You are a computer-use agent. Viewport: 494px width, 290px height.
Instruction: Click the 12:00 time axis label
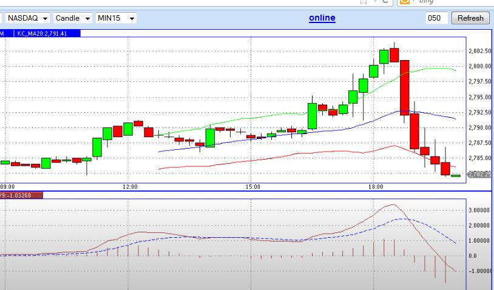click(130, 187)
